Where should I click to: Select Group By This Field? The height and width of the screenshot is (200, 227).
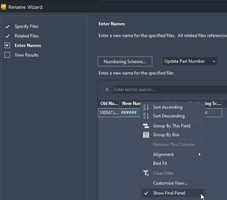[x=173, y=126]
